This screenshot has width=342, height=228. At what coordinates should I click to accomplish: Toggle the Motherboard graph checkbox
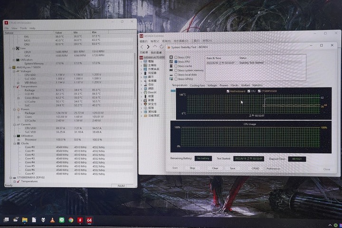(x=228, y=91)
